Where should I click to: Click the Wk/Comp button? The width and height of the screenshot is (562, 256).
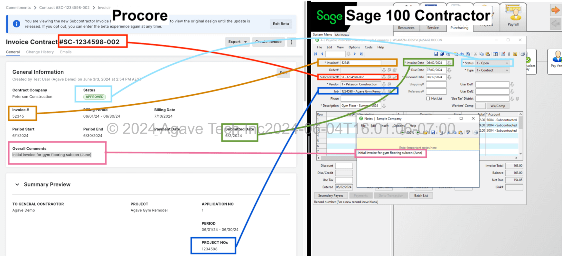click(498, 106)
